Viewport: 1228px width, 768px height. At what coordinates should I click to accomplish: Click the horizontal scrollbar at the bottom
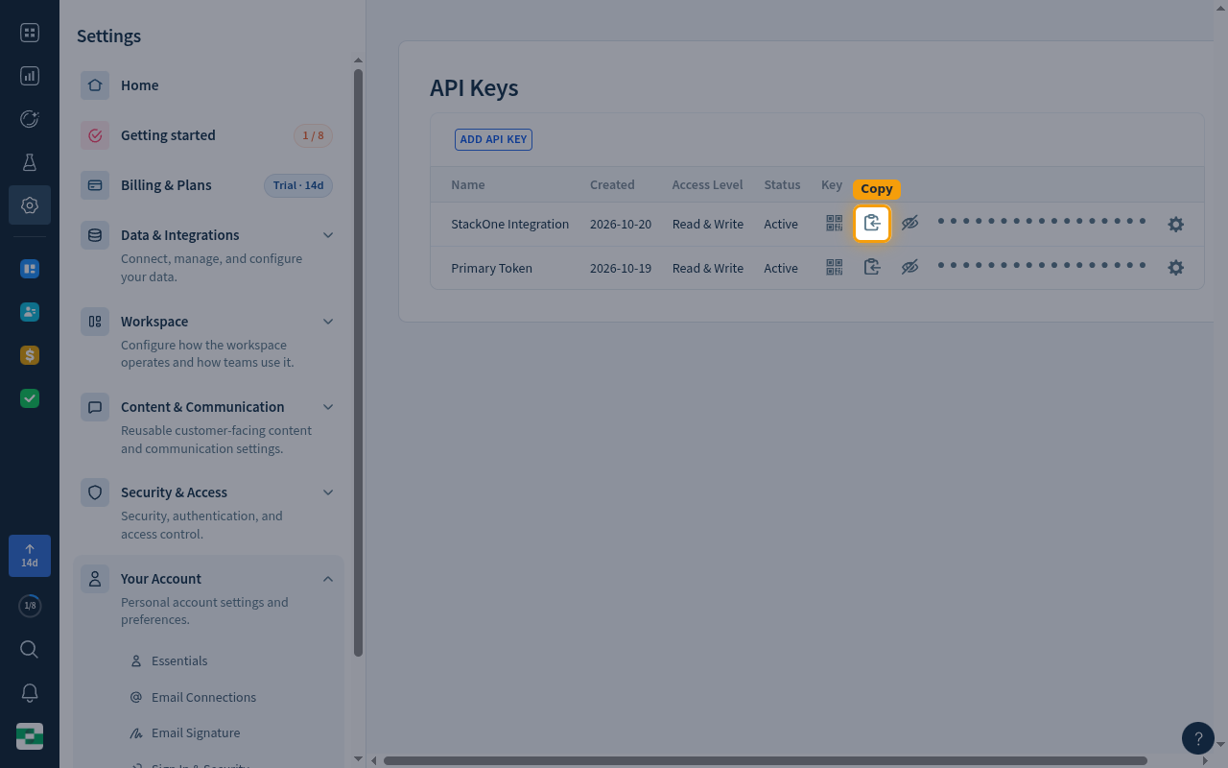point(766,761)
